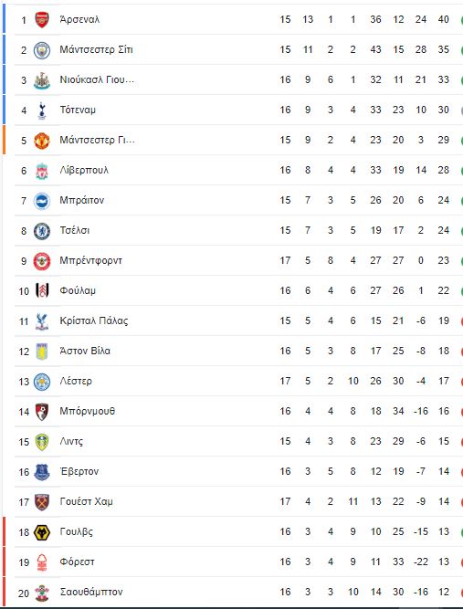Select the Liverpool club badge
The image size is (463, 609).
(x=42, y=171)
